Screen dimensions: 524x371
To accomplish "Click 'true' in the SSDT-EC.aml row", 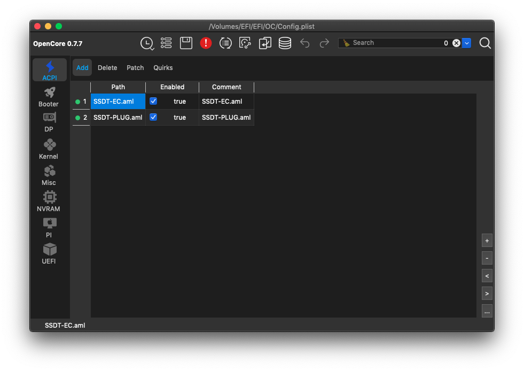I will coord(180,102).
